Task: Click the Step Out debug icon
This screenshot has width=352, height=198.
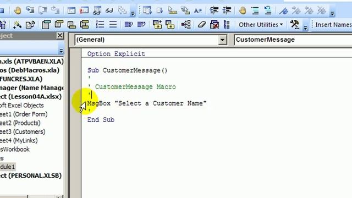Action: [55, 10]
